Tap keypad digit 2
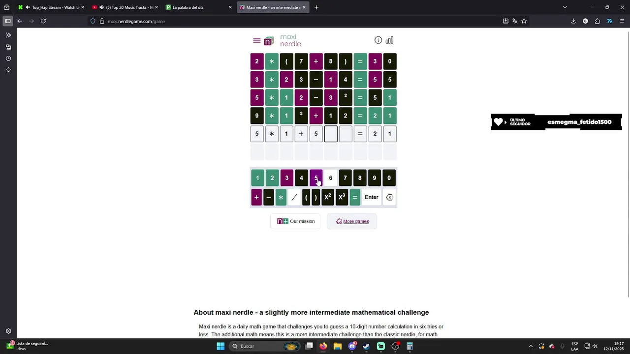The width and height of the screenshot is (630, 354). [x=272, y=178]
